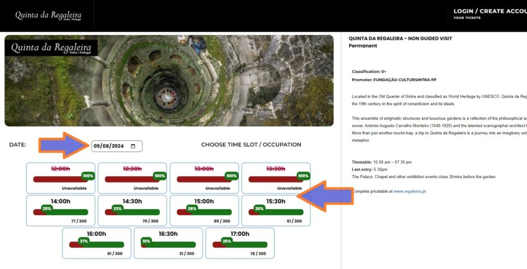Select the 15:00h time slot

pos(204,211)
